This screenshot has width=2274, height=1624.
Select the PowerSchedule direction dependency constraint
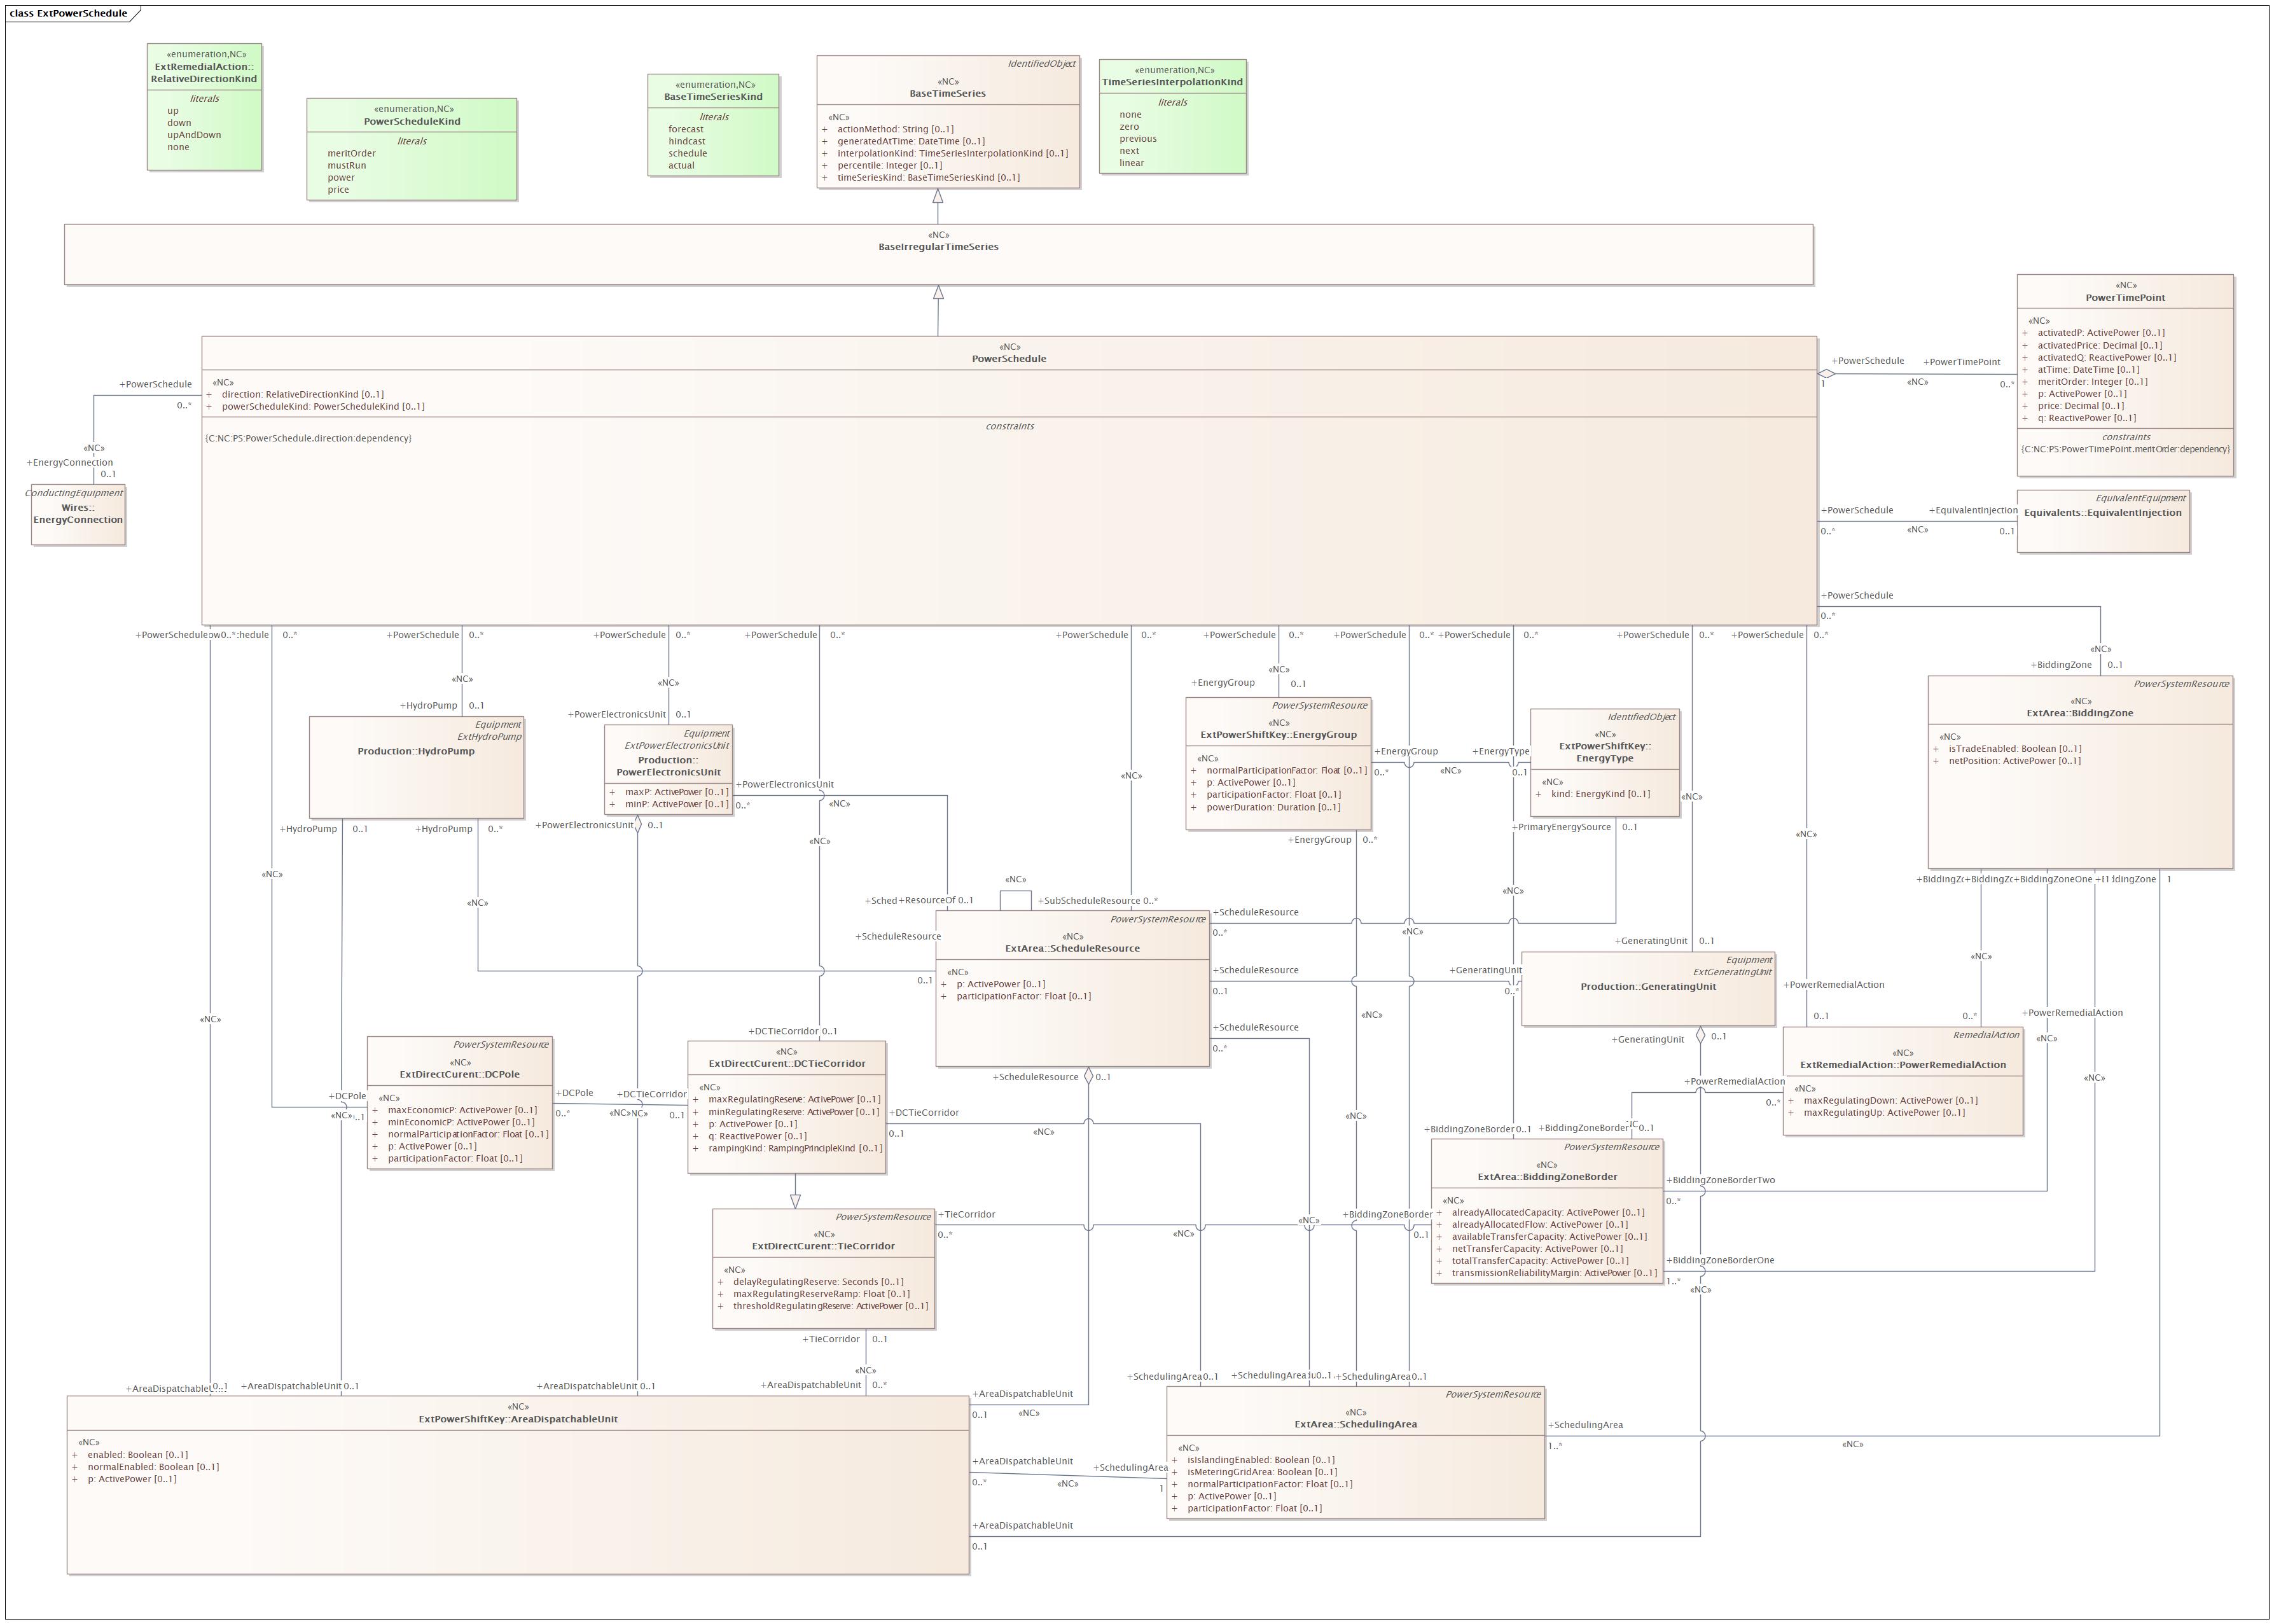point(308,439)
